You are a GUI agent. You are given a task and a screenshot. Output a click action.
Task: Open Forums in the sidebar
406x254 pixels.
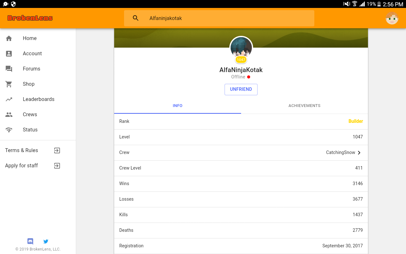click(38, 69)
